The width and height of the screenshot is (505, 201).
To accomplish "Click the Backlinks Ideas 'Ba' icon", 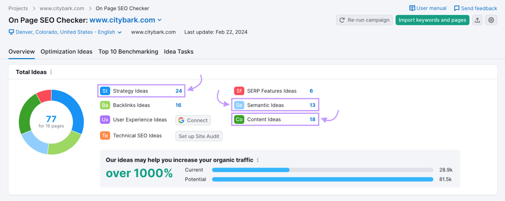I will (x=105, y=105).
